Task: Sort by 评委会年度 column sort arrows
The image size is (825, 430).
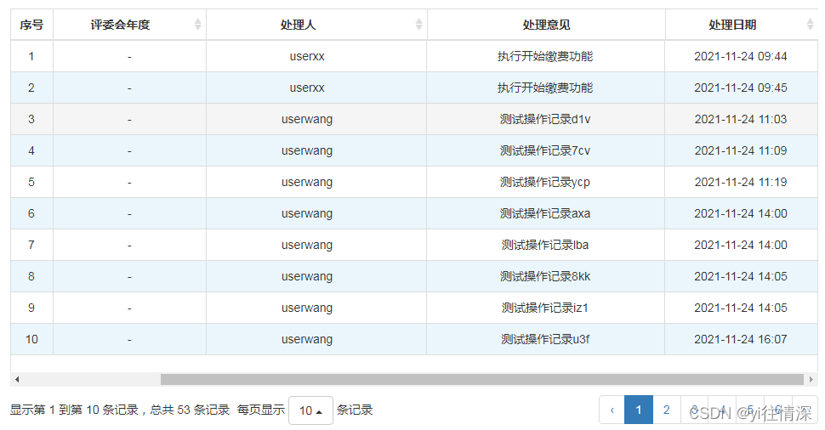Action: coord(198,24)
